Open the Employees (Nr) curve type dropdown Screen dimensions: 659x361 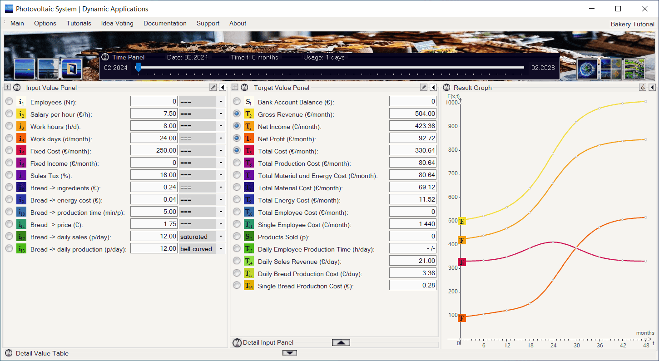[x=221, y=102]
